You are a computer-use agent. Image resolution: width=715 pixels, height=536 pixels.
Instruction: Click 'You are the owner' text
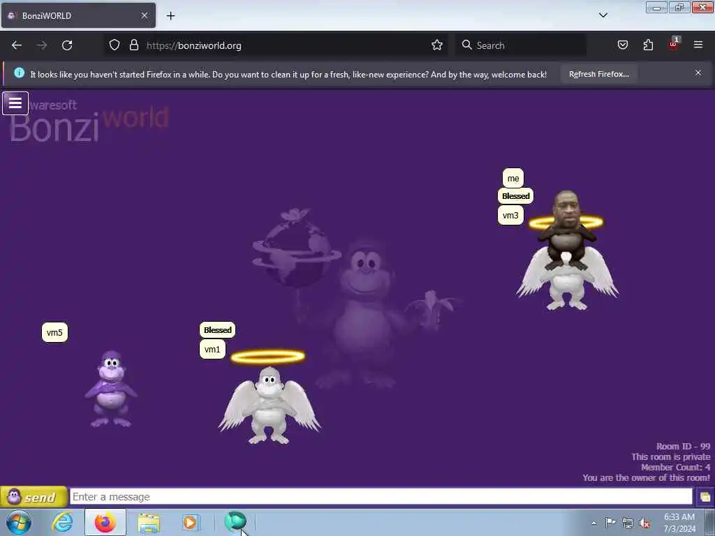tap(646, 477)
